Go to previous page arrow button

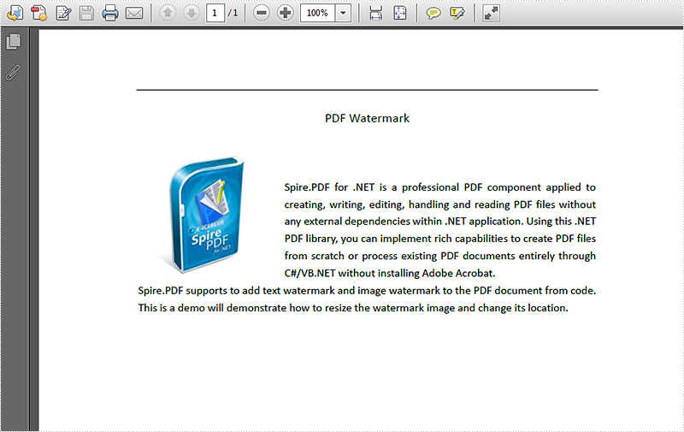[168, 13]
